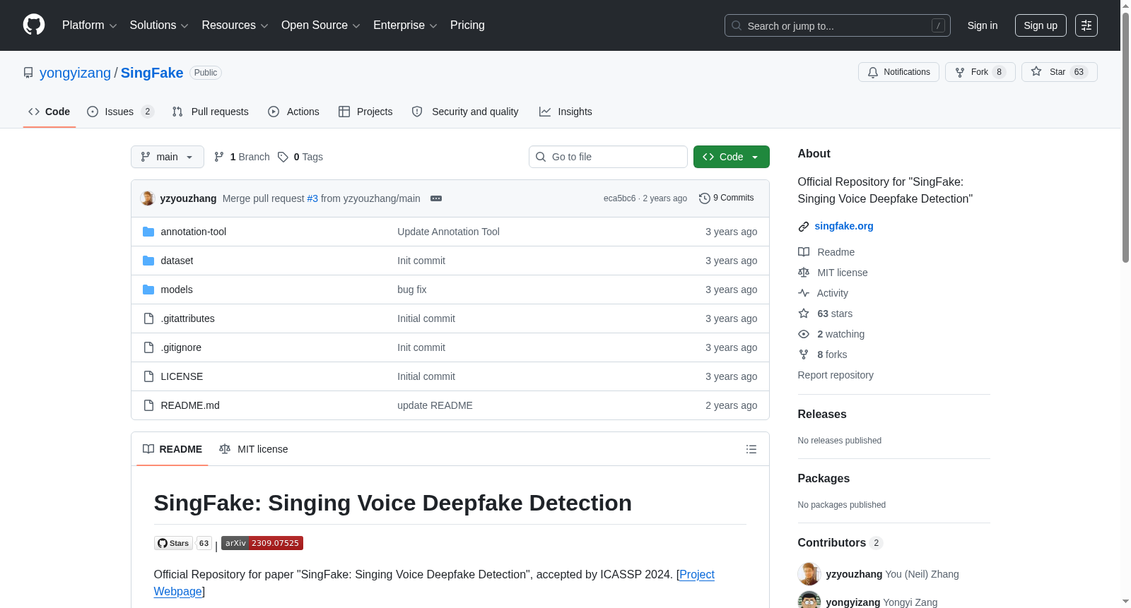Screen dimensions: 1131x608
Task: Open pull request #3 link
Action: click(x=312, y=198)
